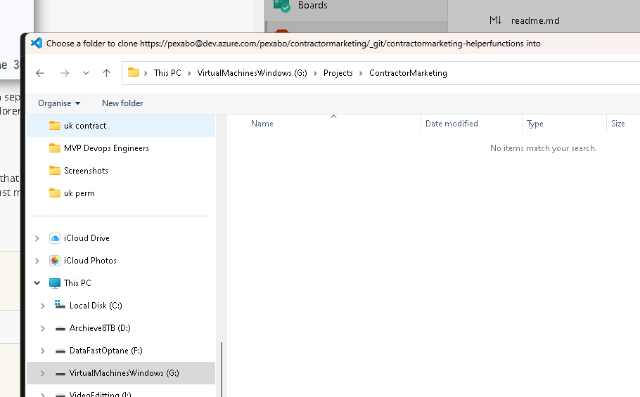Image resolution: width=640 pixels, height=397 pixels.
Task: Select This PC in the breadcrumb path
Action: pos(167,73)
